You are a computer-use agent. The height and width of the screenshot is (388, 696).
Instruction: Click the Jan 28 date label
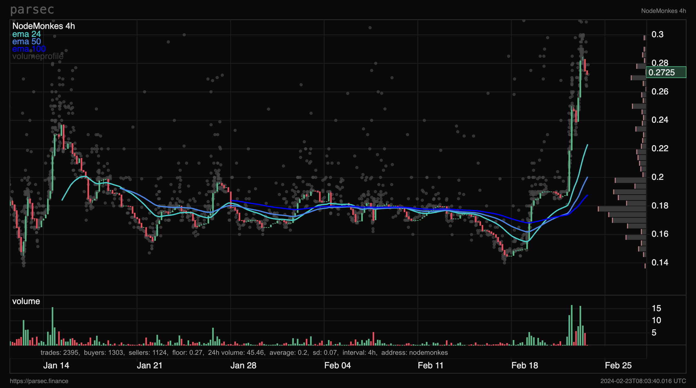pyautogui.click(x=243, y=366)
